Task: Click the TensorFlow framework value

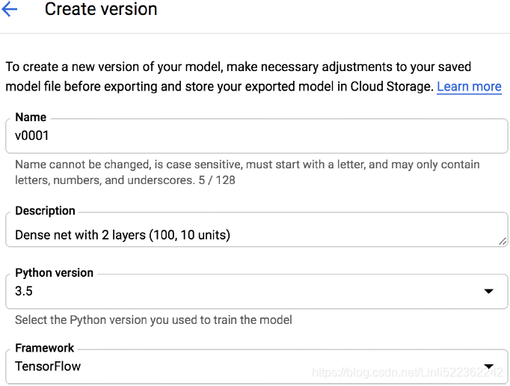Action: [48, 367]
